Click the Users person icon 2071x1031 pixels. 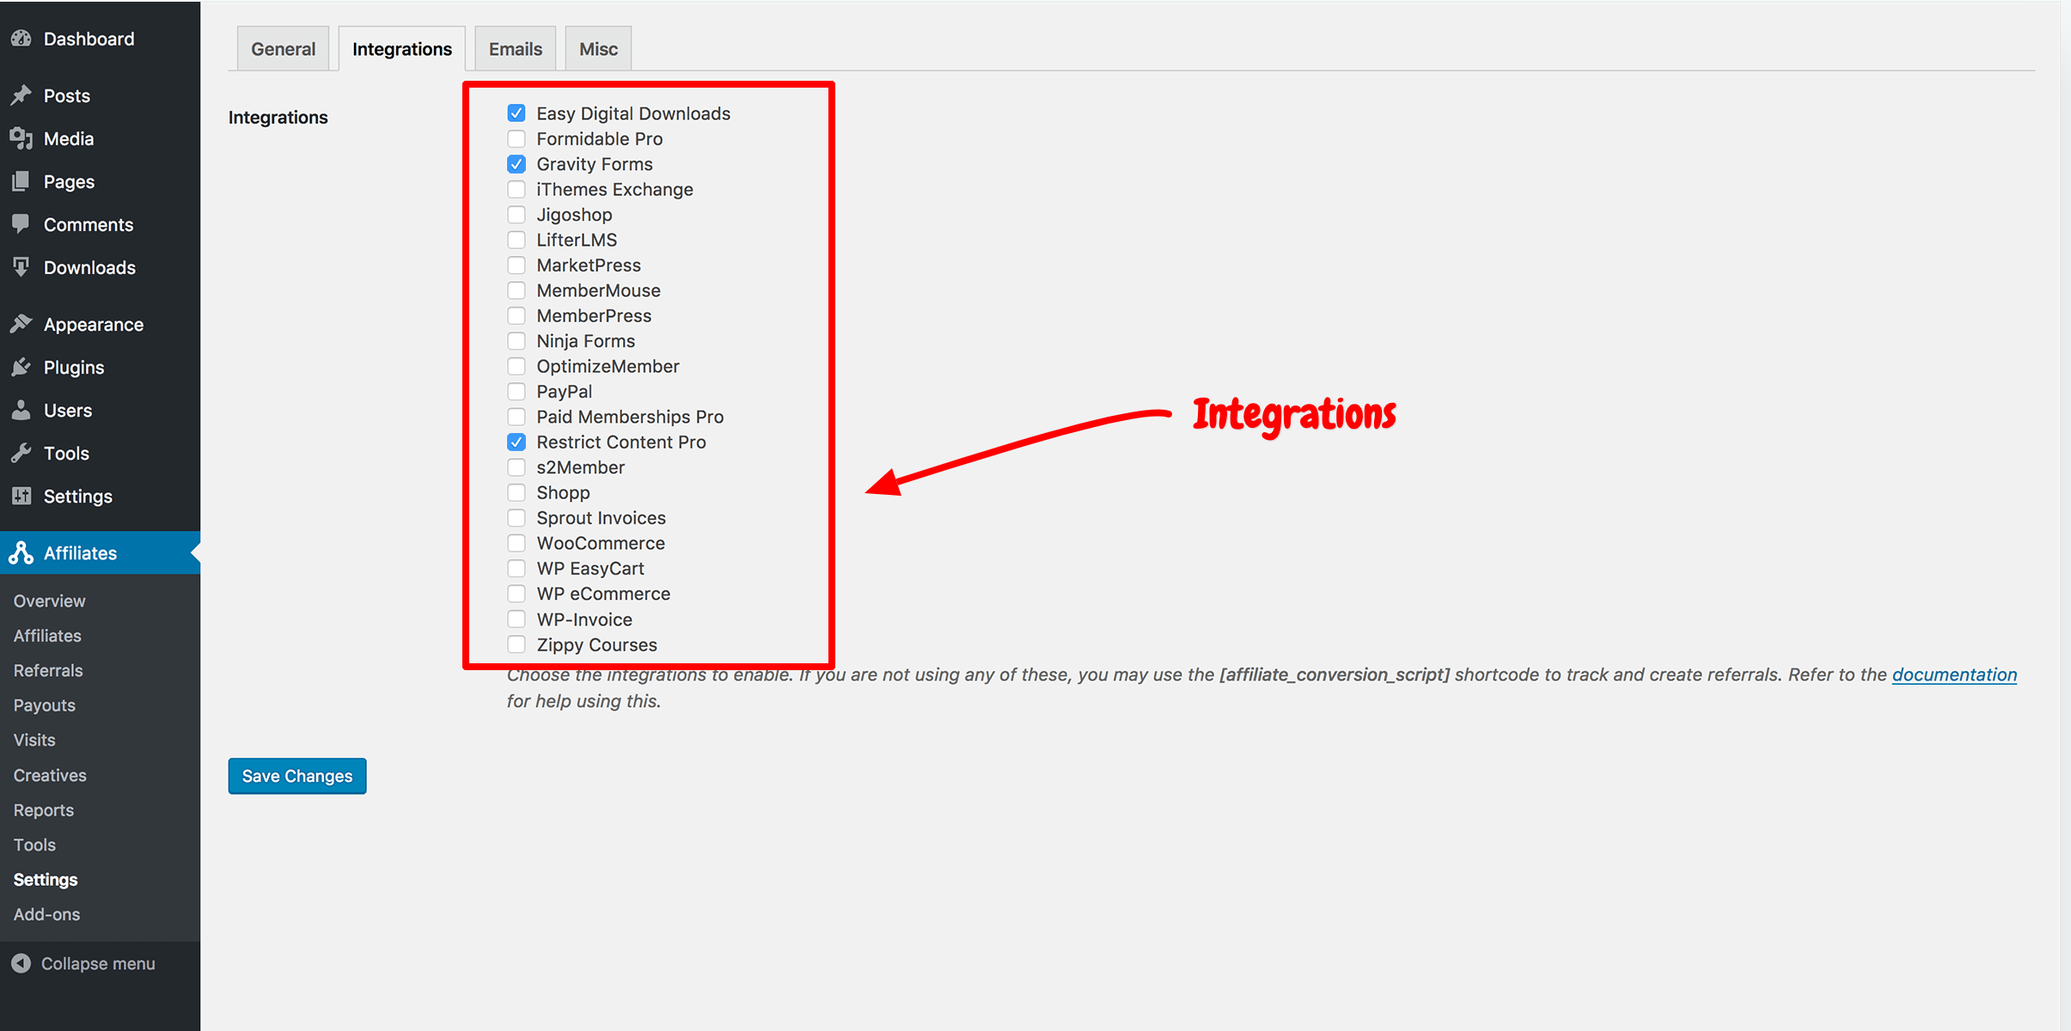coord(21,411)
